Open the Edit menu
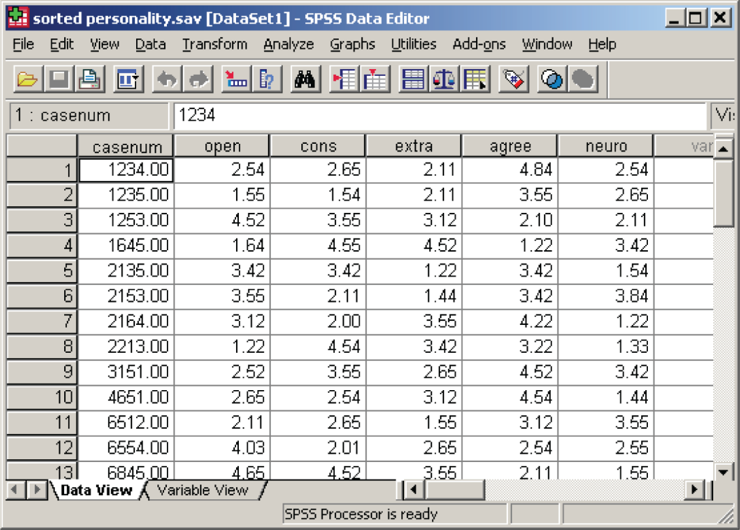The width and height of the screenshot is (740, 530). pos(61,45)
